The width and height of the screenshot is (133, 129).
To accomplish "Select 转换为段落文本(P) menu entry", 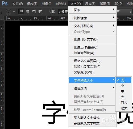I will (92, 67).
